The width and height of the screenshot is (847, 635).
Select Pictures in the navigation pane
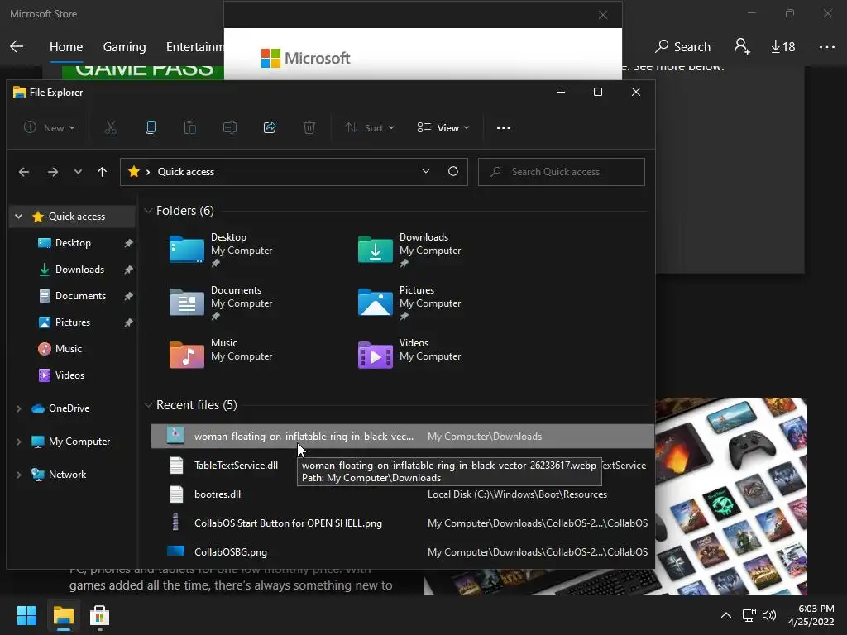pos(73,322)
